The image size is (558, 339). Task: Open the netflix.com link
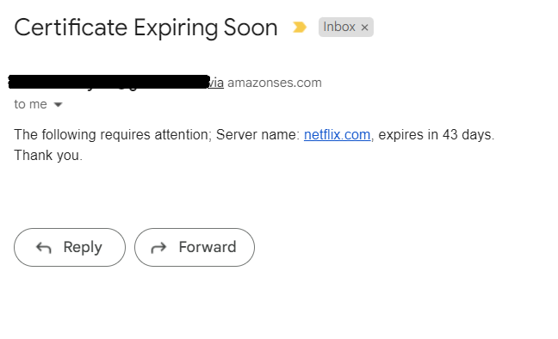coord(337,135)
